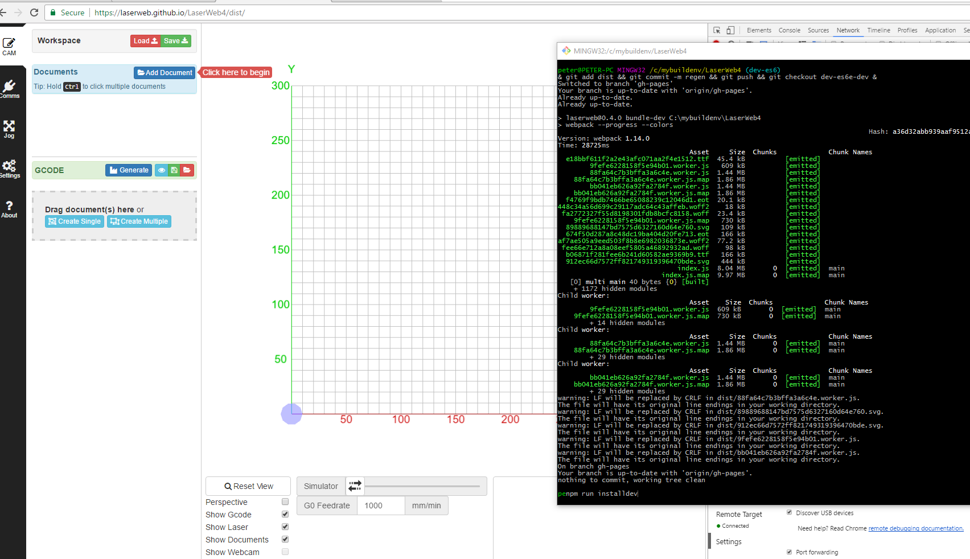Switch to DevTools Console tab
Image resolution: width=970 pixels, height=559 pixels.
[789, 30]
